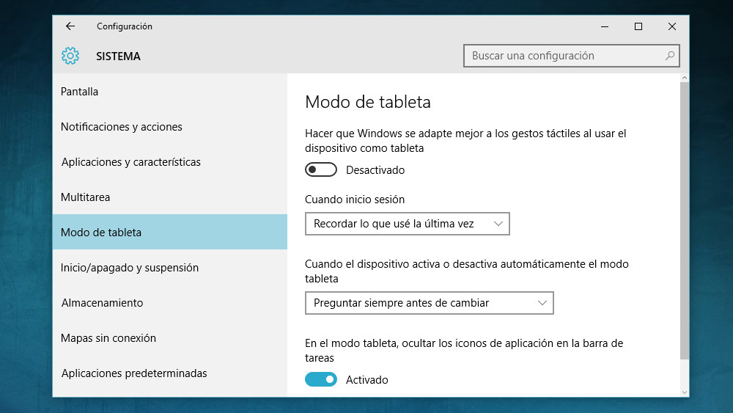733x413 pixels.
Task: Click the search magnifier icon
Action: [669, 56]
